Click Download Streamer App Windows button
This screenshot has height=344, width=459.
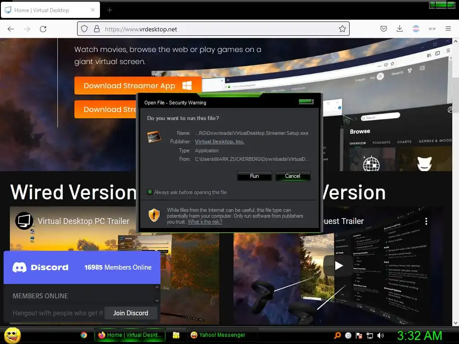138,86
